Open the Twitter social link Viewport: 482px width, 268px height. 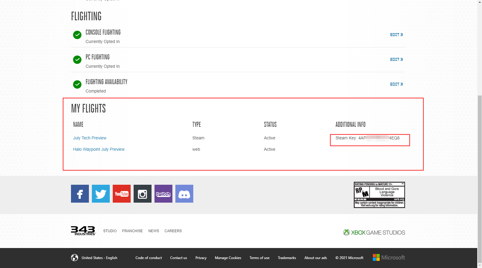(101, 194)
